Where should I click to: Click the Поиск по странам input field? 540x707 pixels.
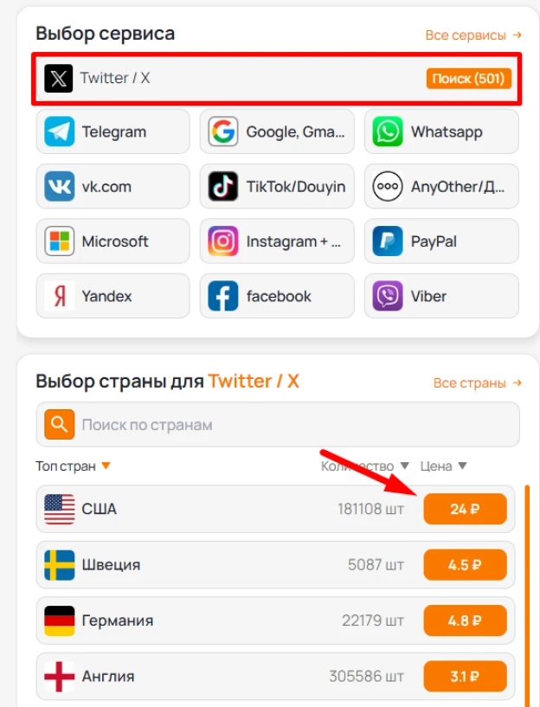coord(278,424)
